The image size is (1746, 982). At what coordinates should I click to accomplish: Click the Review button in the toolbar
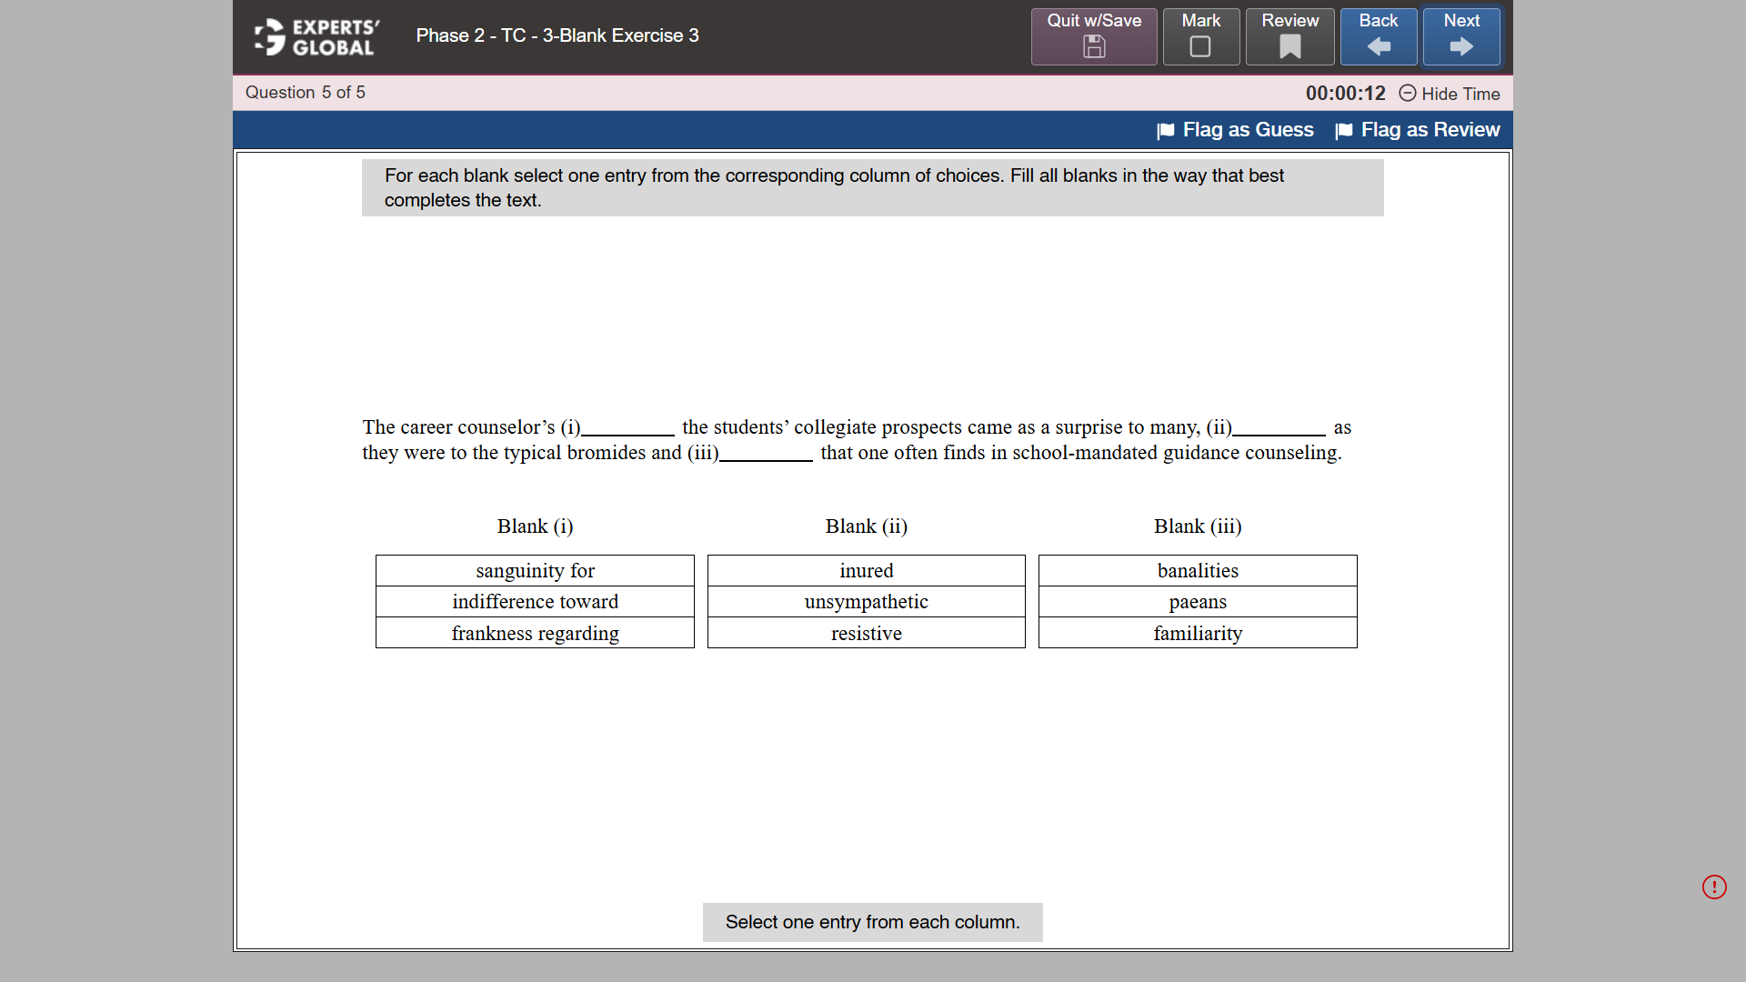(x=1289, y=36)
